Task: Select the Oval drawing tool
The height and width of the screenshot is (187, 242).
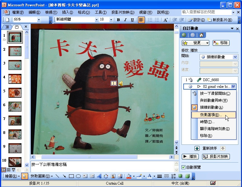Action: [78, 176]
